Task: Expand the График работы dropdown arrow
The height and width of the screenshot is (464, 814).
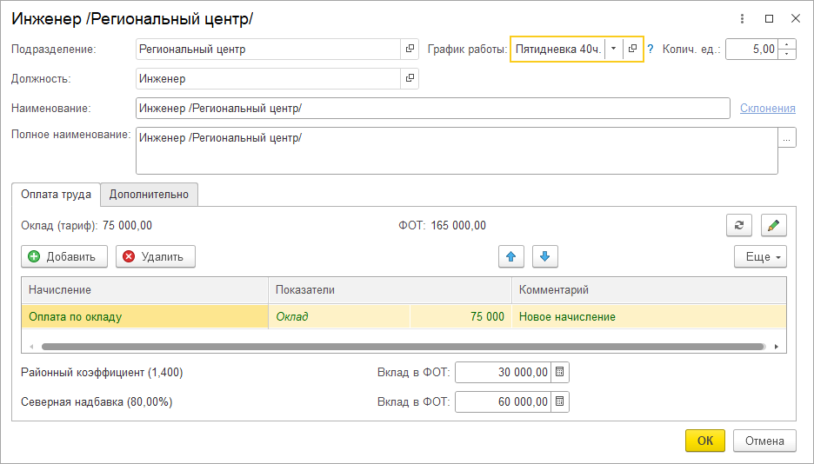Action: click(x=614, y=49)
